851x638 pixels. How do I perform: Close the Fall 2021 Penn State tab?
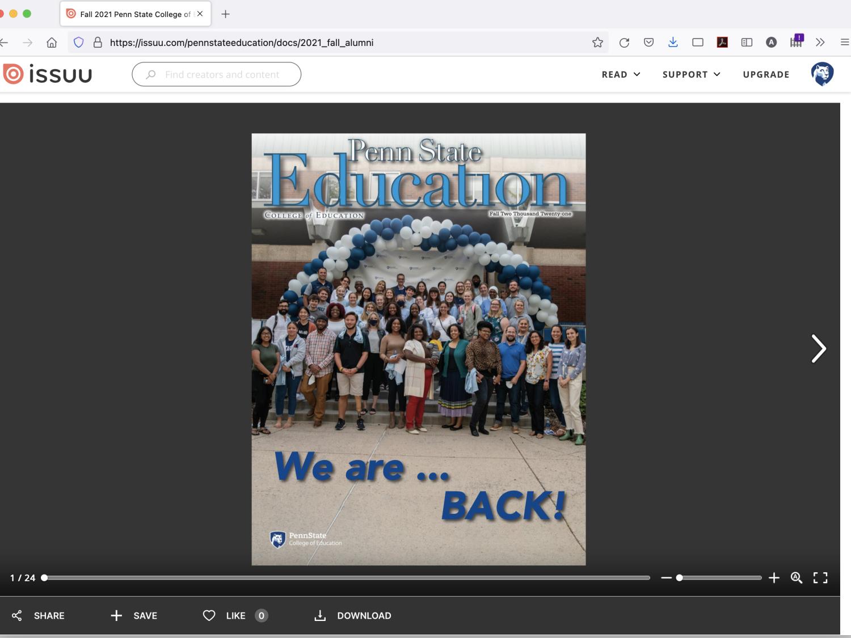[x=200, y=14]
